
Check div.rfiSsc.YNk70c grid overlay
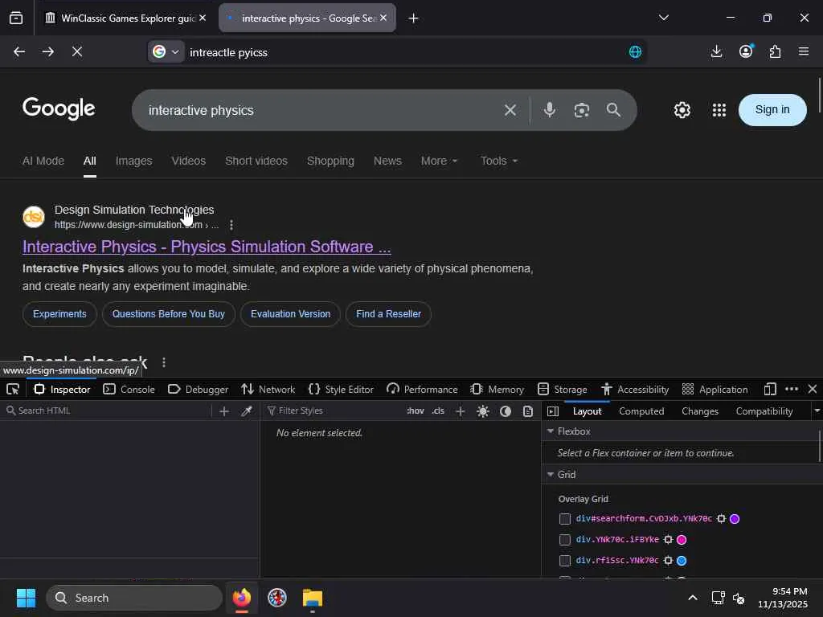[565, 561]
